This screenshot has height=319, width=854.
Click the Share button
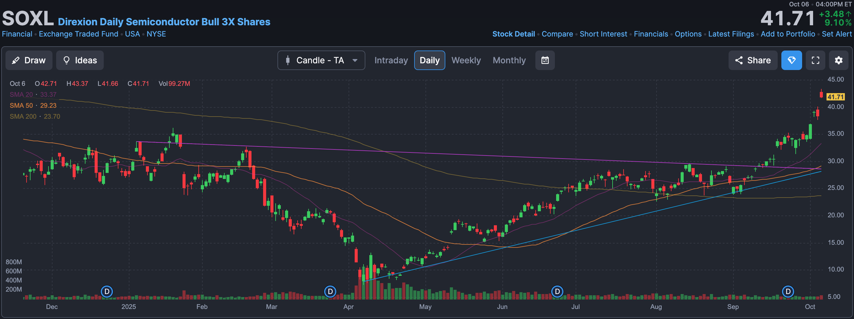[753, 60]
